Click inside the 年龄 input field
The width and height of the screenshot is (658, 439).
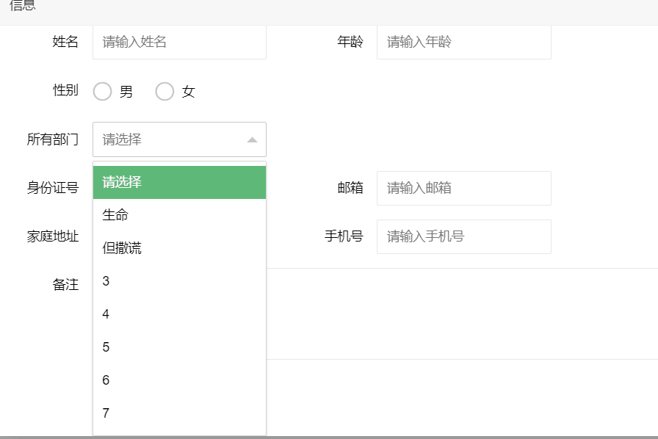(463, 42)
